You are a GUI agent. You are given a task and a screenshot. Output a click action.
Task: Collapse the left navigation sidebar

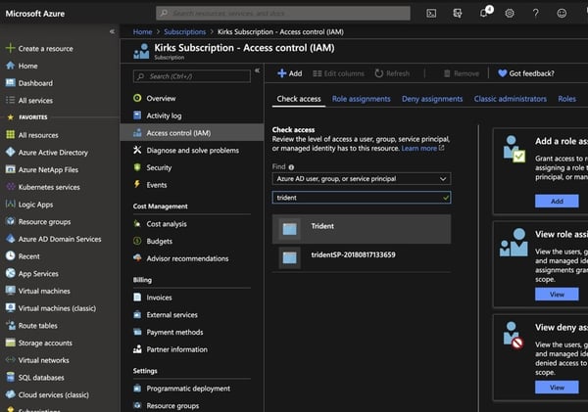click(112, 31)
